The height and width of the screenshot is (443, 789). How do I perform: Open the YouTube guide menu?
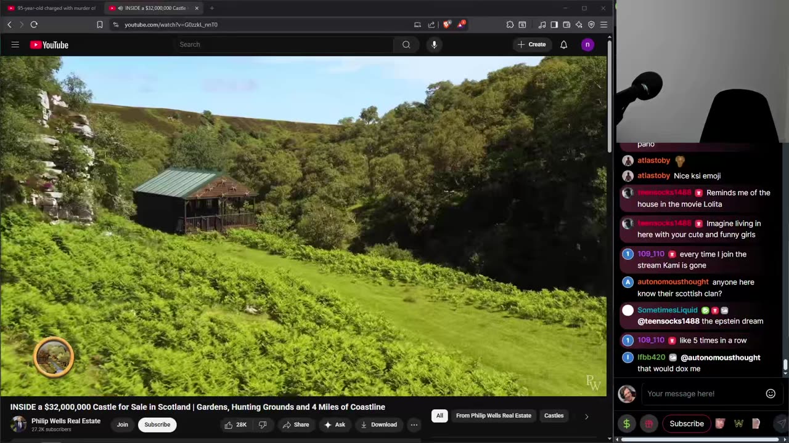coord(15,44)
